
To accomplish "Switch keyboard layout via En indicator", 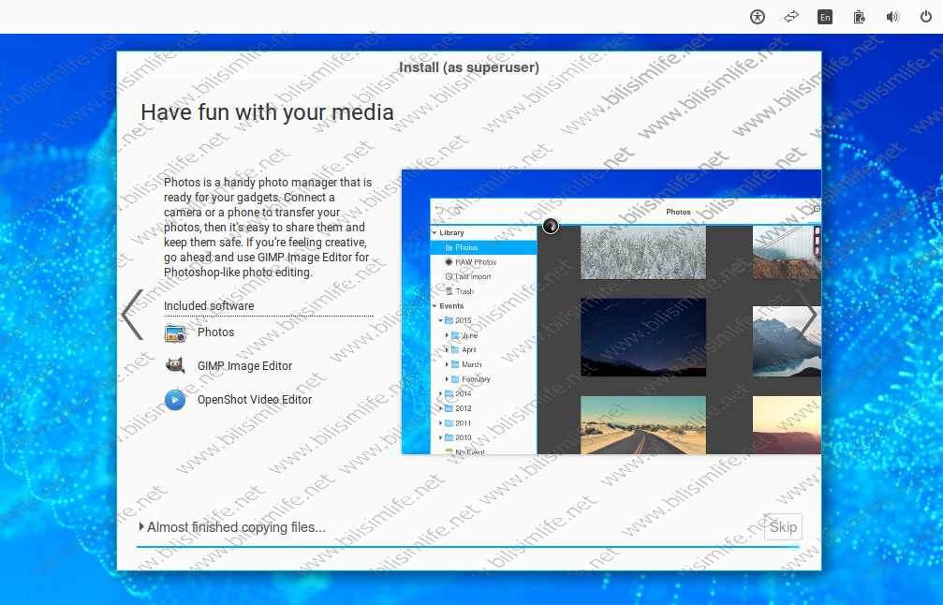I will [824, 17].
